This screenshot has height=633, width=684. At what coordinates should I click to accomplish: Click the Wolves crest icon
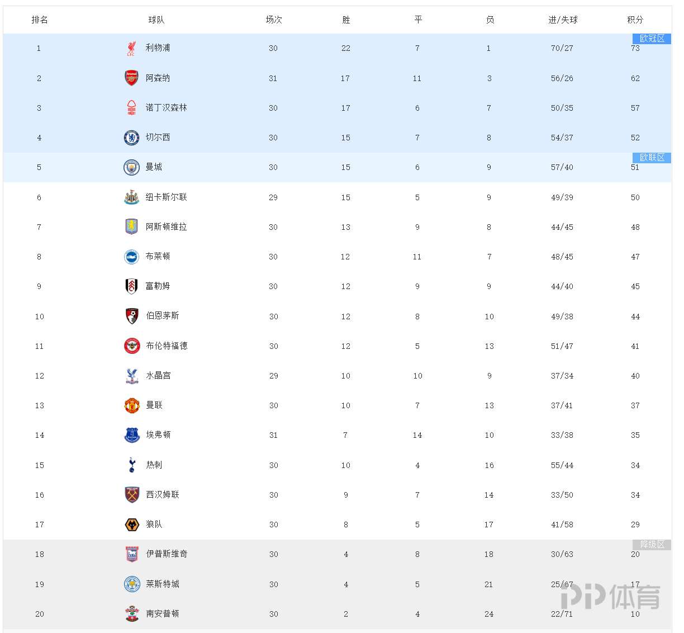coord(132,525)
